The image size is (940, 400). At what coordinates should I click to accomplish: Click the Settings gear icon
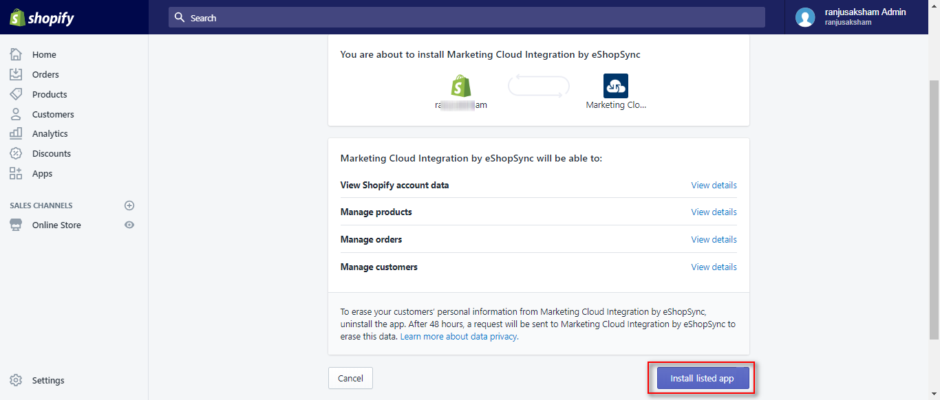coord(16,380)
